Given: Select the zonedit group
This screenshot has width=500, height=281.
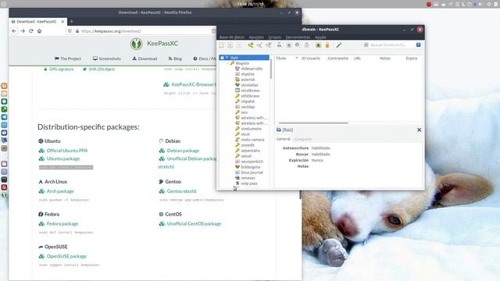Looking at the screenshot, I should coord(248,145).
